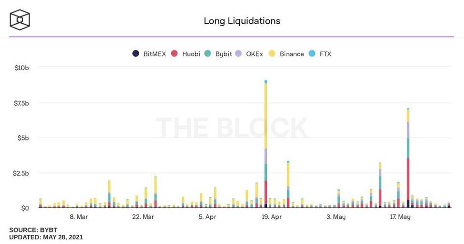Click the Binance legend label

(292, 54)
